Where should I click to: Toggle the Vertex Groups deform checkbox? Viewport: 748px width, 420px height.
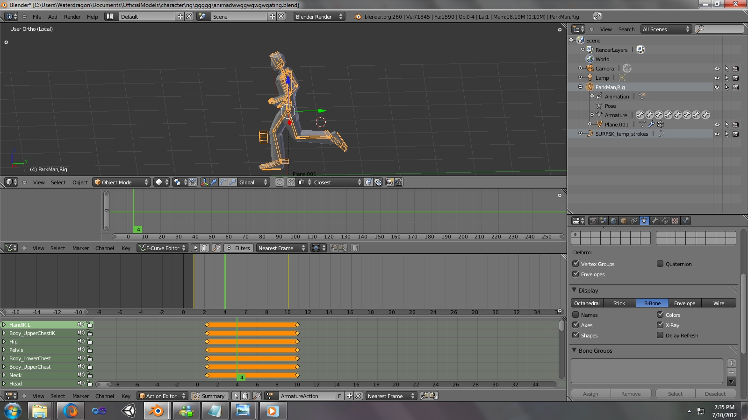tap(576, 264)
